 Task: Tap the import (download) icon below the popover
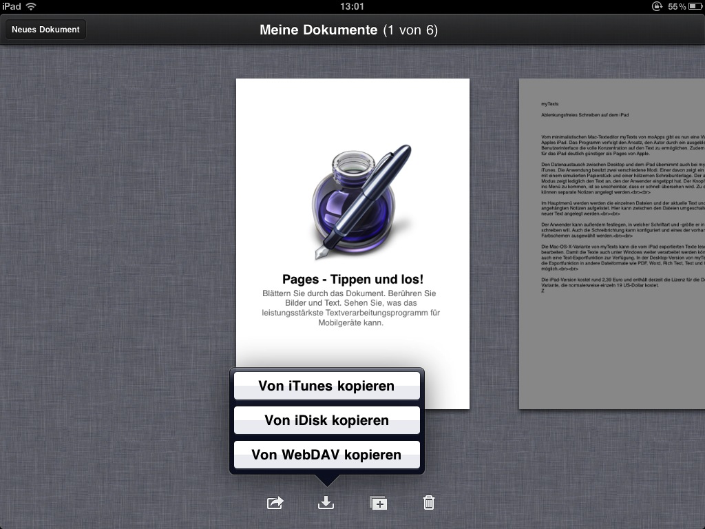(x=326, y=503)
